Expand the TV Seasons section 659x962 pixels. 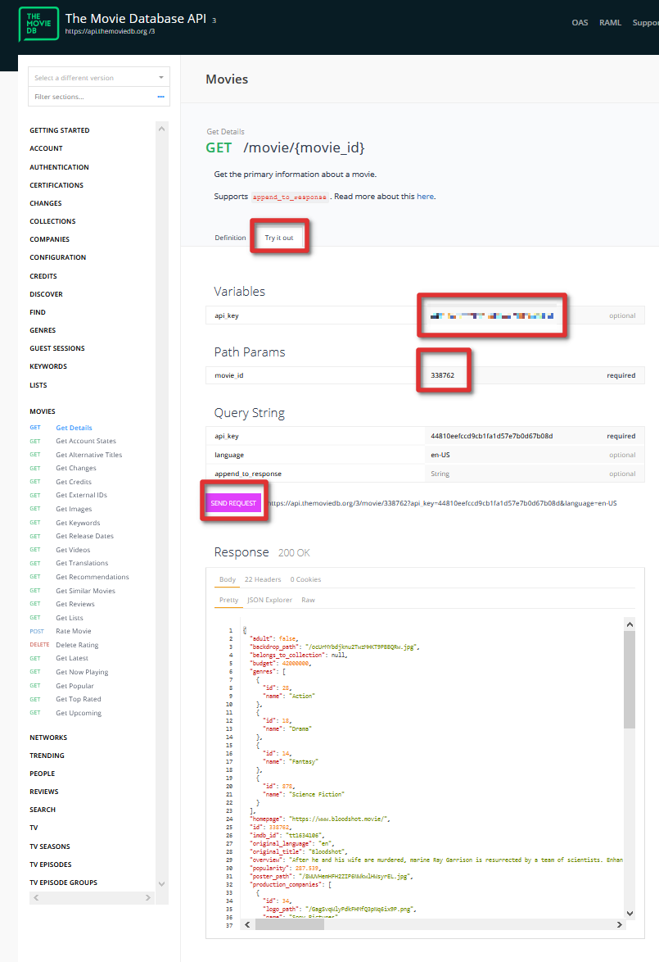[50, 846]
